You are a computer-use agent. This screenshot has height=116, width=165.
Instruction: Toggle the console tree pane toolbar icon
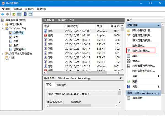[x=19, y=14]
